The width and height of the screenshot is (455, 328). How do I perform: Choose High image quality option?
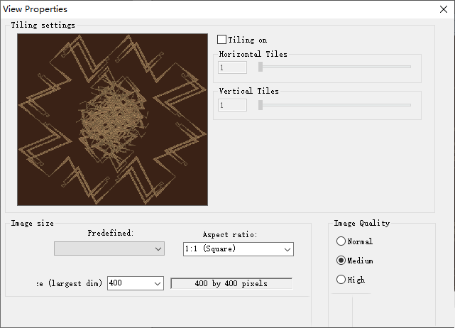[341, 280]
